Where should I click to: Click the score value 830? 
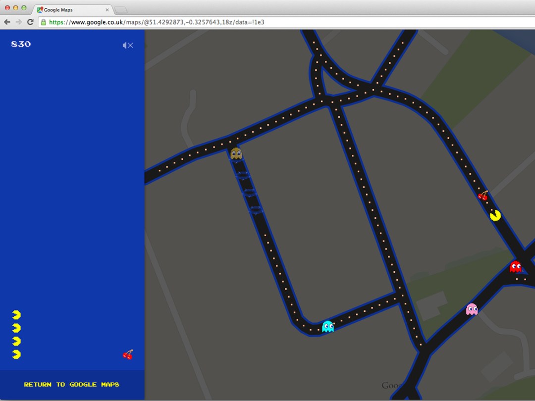[21, 44]
